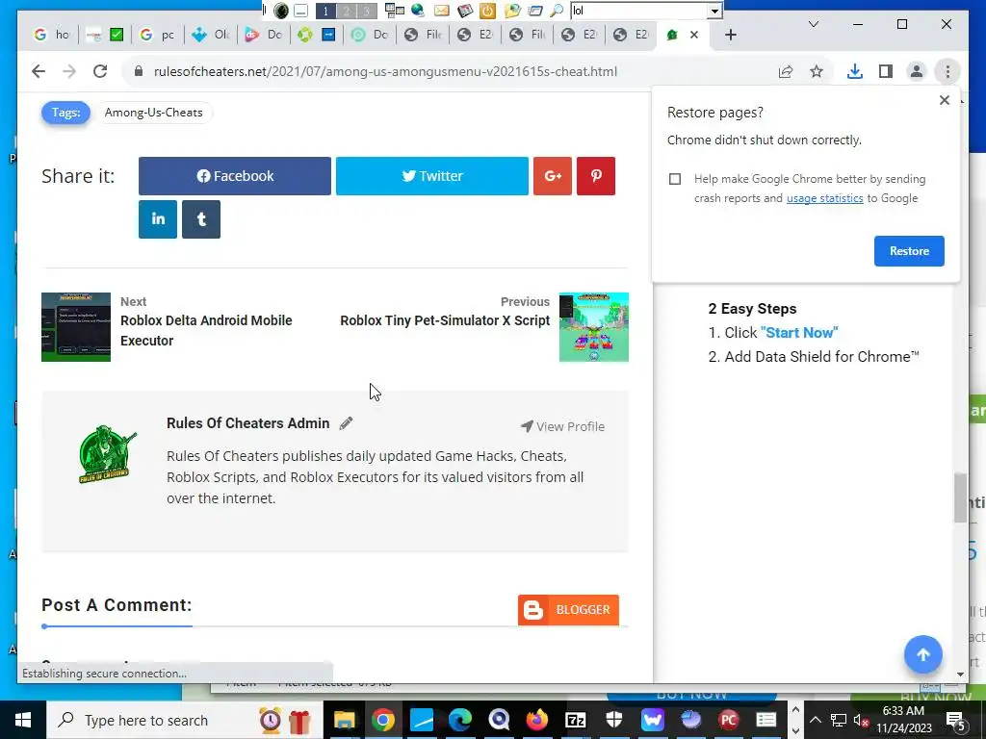The image size is (986, 739).
Task: Open File Explorer from the taskbar
Action: (344, 720)
